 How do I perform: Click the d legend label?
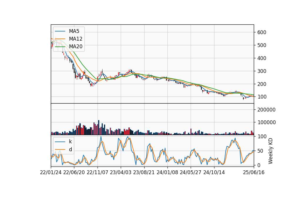point(70,149)
